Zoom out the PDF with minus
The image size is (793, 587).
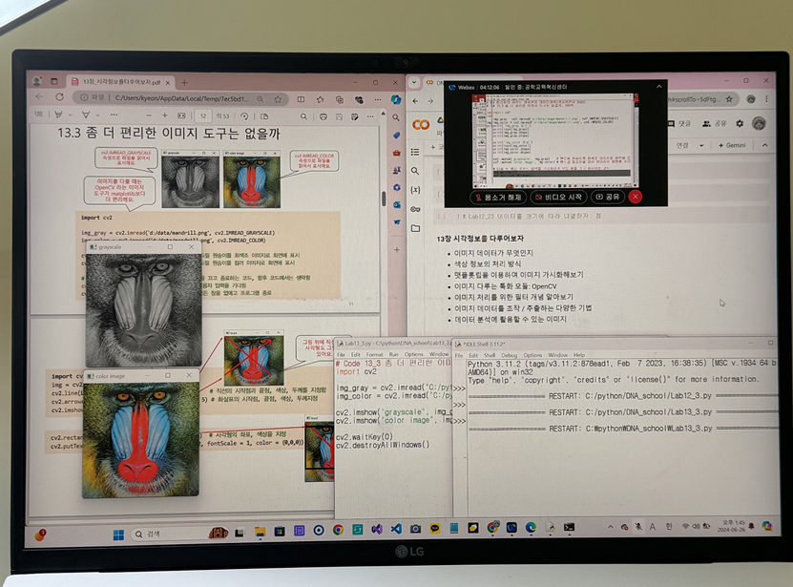149,115
